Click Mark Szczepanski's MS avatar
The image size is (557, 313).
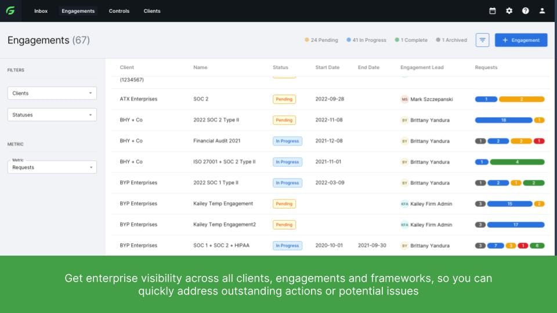tap(404, 99)
